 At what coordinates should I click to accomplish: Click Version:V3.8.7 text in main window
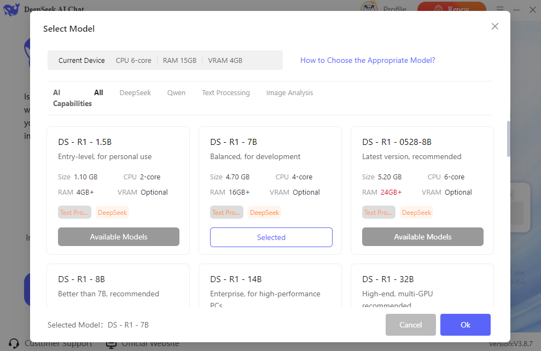coord(510,344)
